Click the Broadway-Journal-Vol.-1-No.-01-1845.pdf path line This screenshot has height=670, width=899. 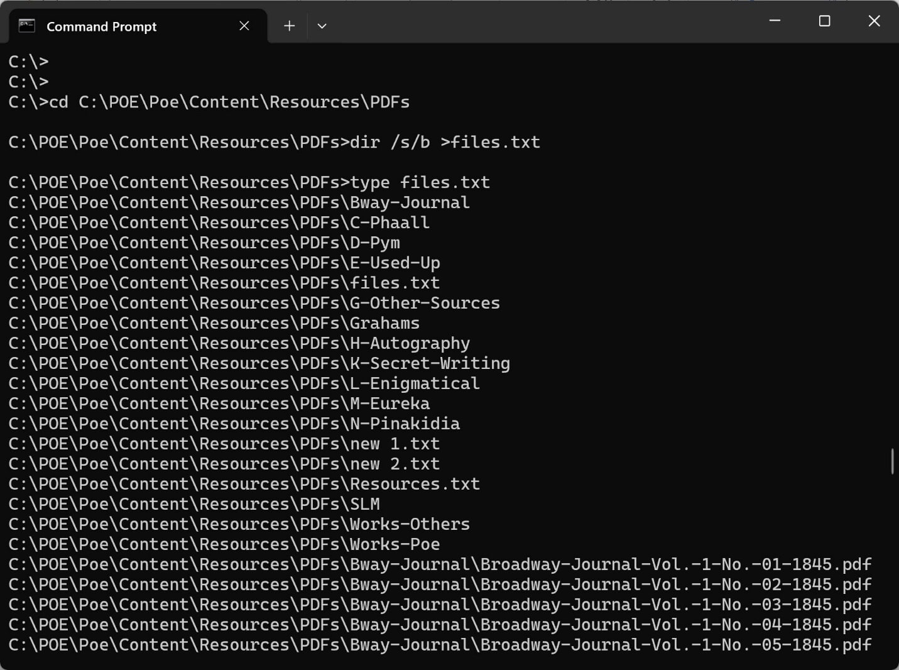(x=440, y=564)
